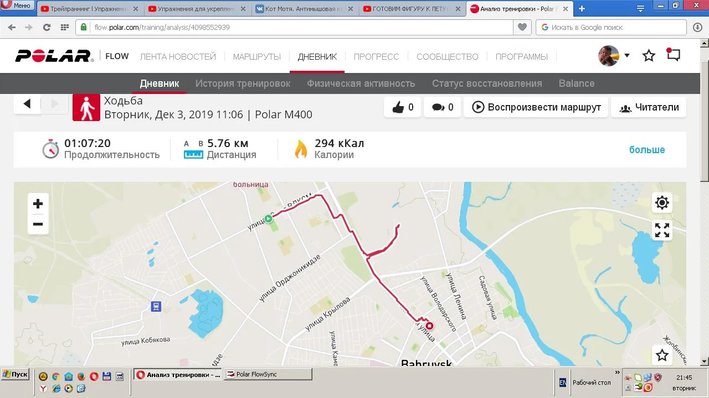Open Polar FlowSync in taskbar

[x=269, y=374]
